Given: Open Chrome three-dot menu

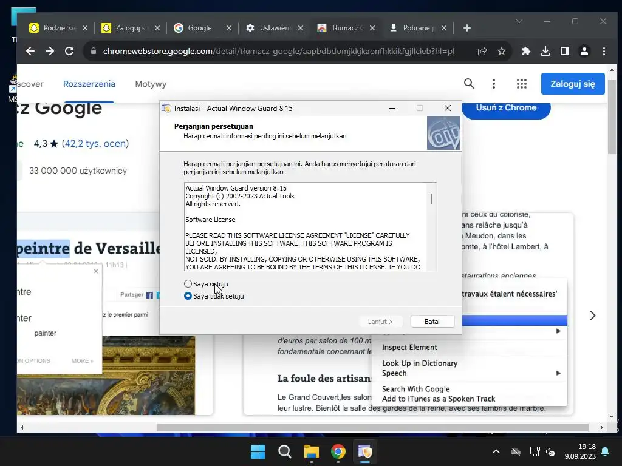Looking at the screenshot, I should point(604,51).
